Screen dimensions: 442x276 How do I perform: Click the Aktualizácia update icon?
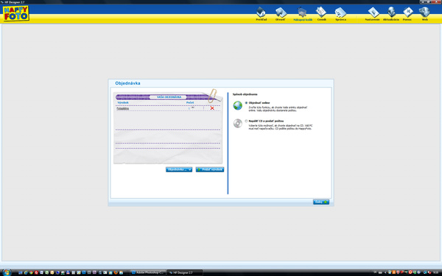point(391,14)
